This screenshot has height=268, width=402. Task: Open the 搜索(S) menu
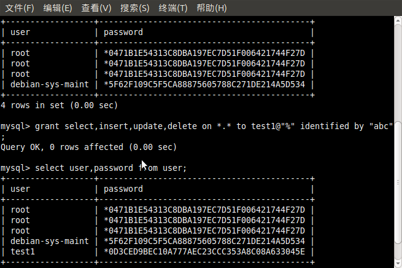[135, 8]
